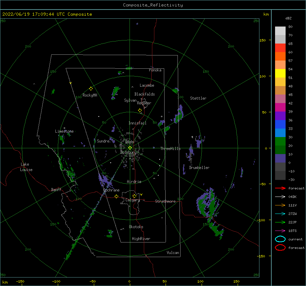Click the Ponoka label
306x286 pixels.
click(155, 70)
